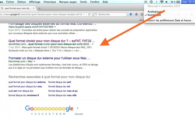Open the Édition menu

pos(21,2)
